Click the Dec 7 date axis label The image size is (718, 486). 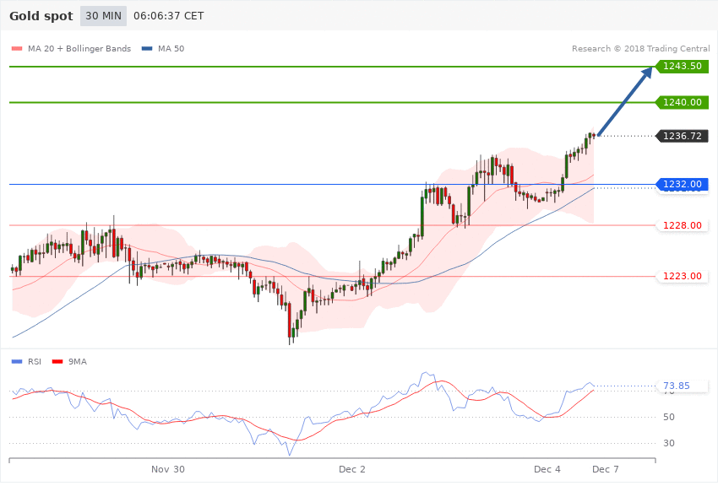[x=606, y=469]
